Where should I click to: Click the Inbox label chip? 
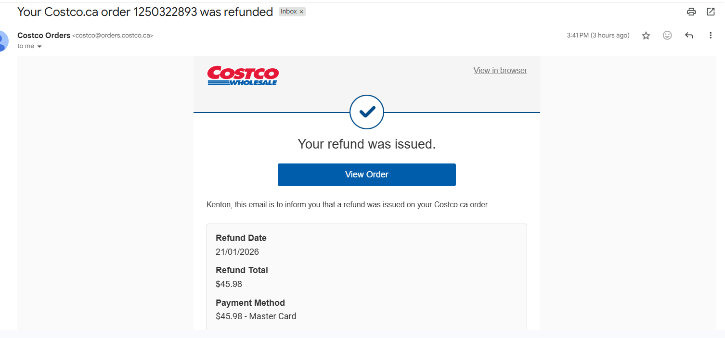pos(288,12)
